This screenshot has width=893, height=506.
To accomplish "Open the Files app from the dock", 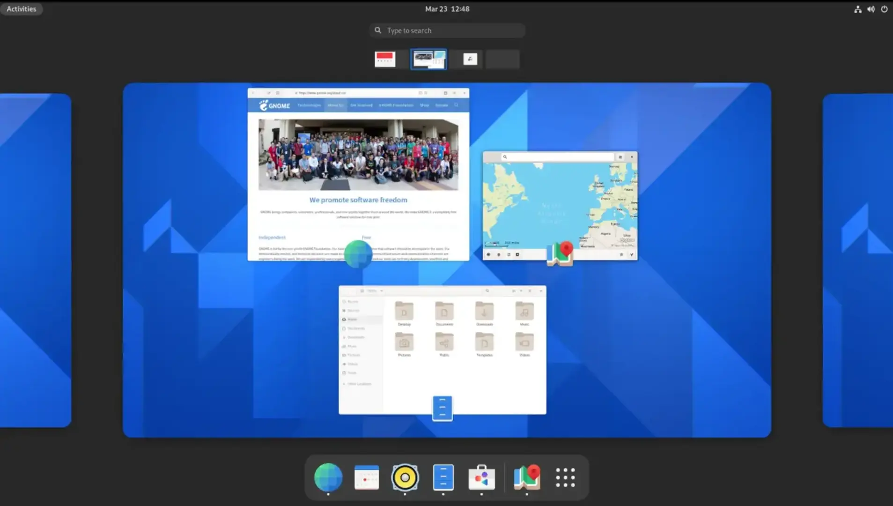I will [443, 477].
